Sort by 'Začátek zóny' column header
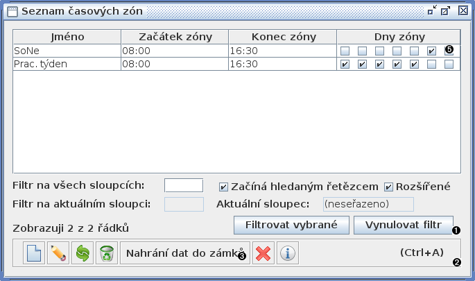475x281 pixels. [x=175, y=37]
